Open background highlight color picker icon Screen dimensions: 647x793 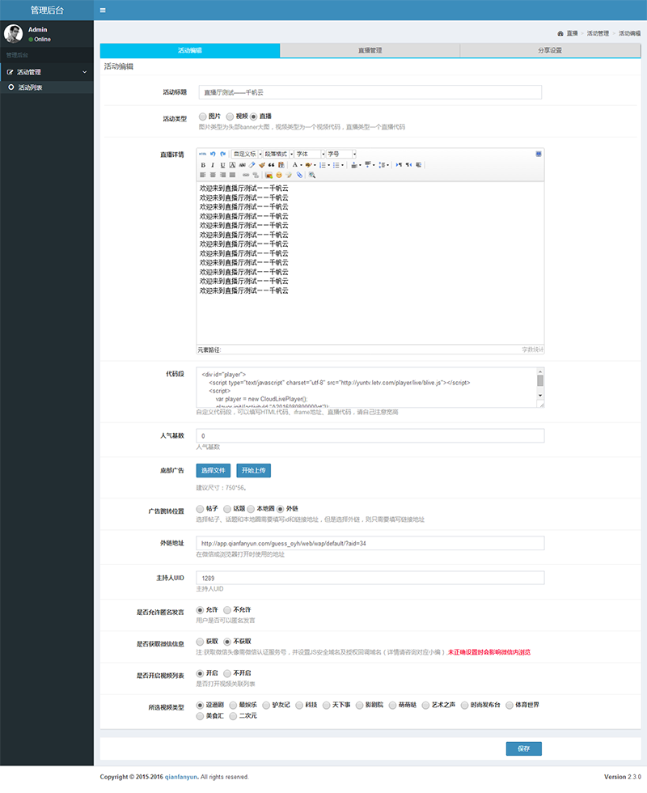point(308,165)
